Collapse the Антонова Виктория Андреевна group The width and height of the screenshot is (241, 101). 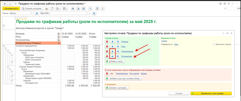(8, 50)
